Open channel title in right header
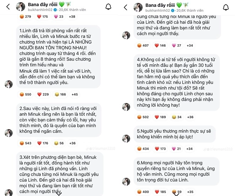The height and width of the screenshot is (196, 235). click(x=160, y=5)
